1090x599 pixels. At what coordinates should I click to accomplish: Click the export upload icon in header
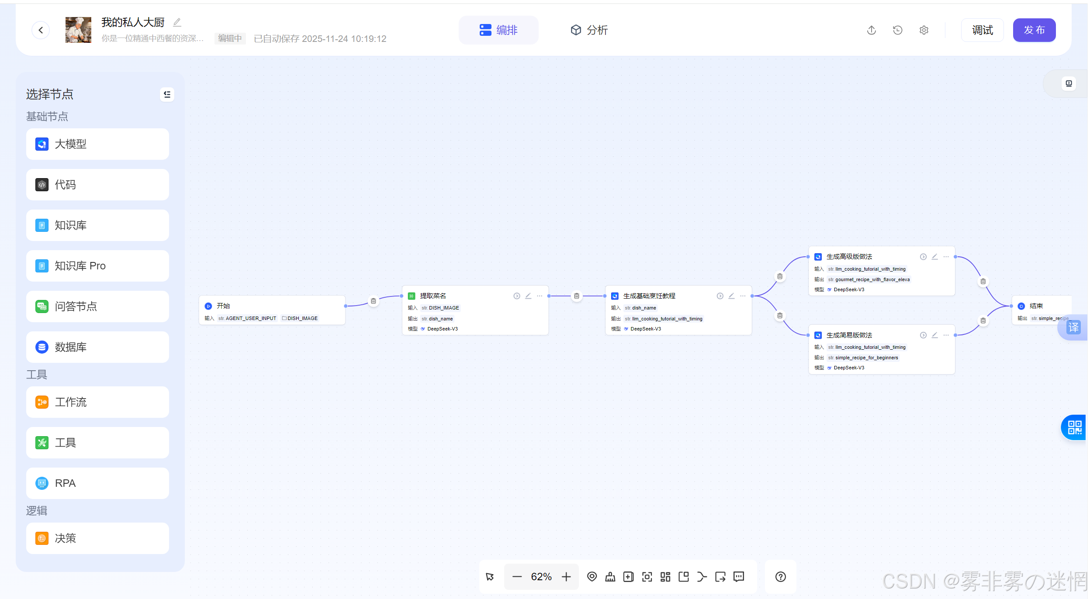tap(871, 30)
